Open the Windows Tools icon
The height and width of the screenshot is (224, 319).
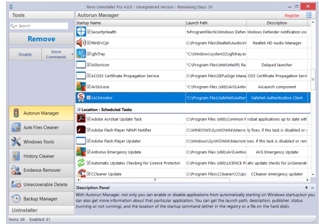[16, 142]
